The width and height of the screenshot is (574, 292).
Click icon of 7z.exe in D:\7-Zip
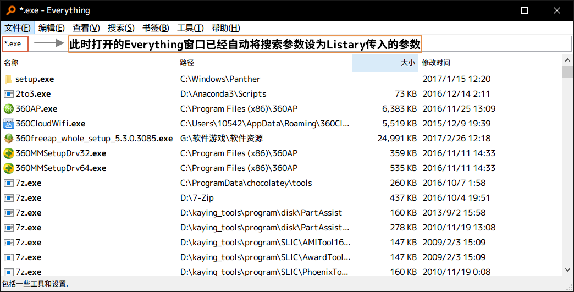click(x=8, y=198)
